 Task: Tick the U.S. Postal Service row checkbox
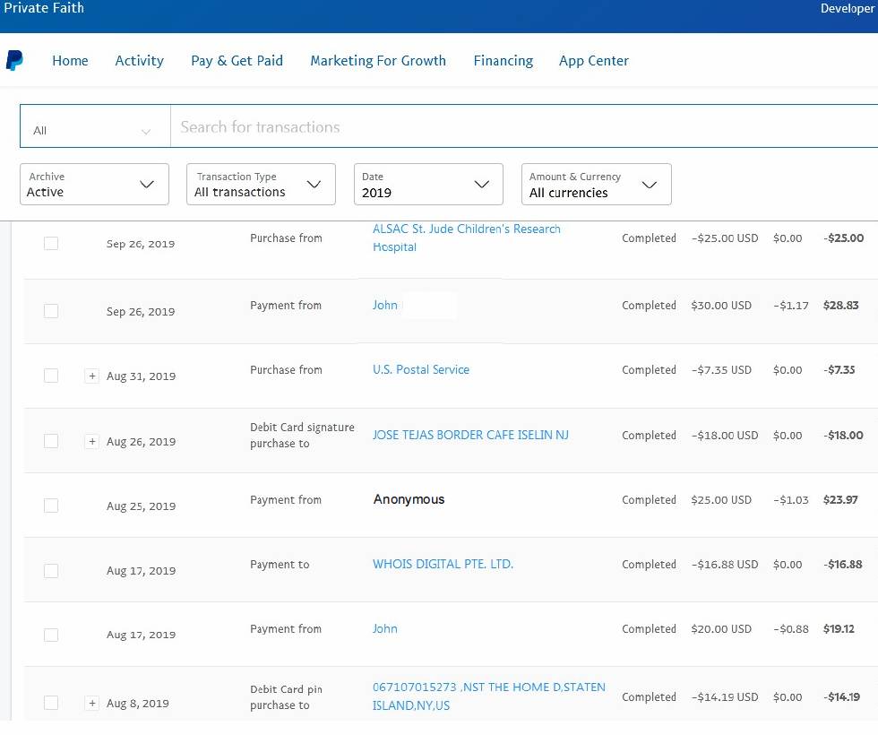click(x=51, y=376)
